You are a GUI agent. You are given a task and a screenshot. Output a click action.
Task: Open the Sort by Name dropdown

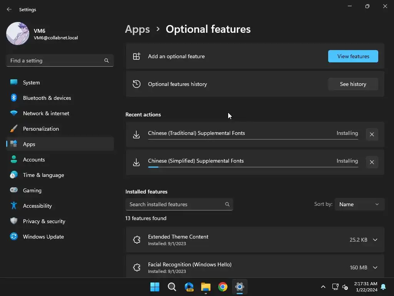pos(359,204)
